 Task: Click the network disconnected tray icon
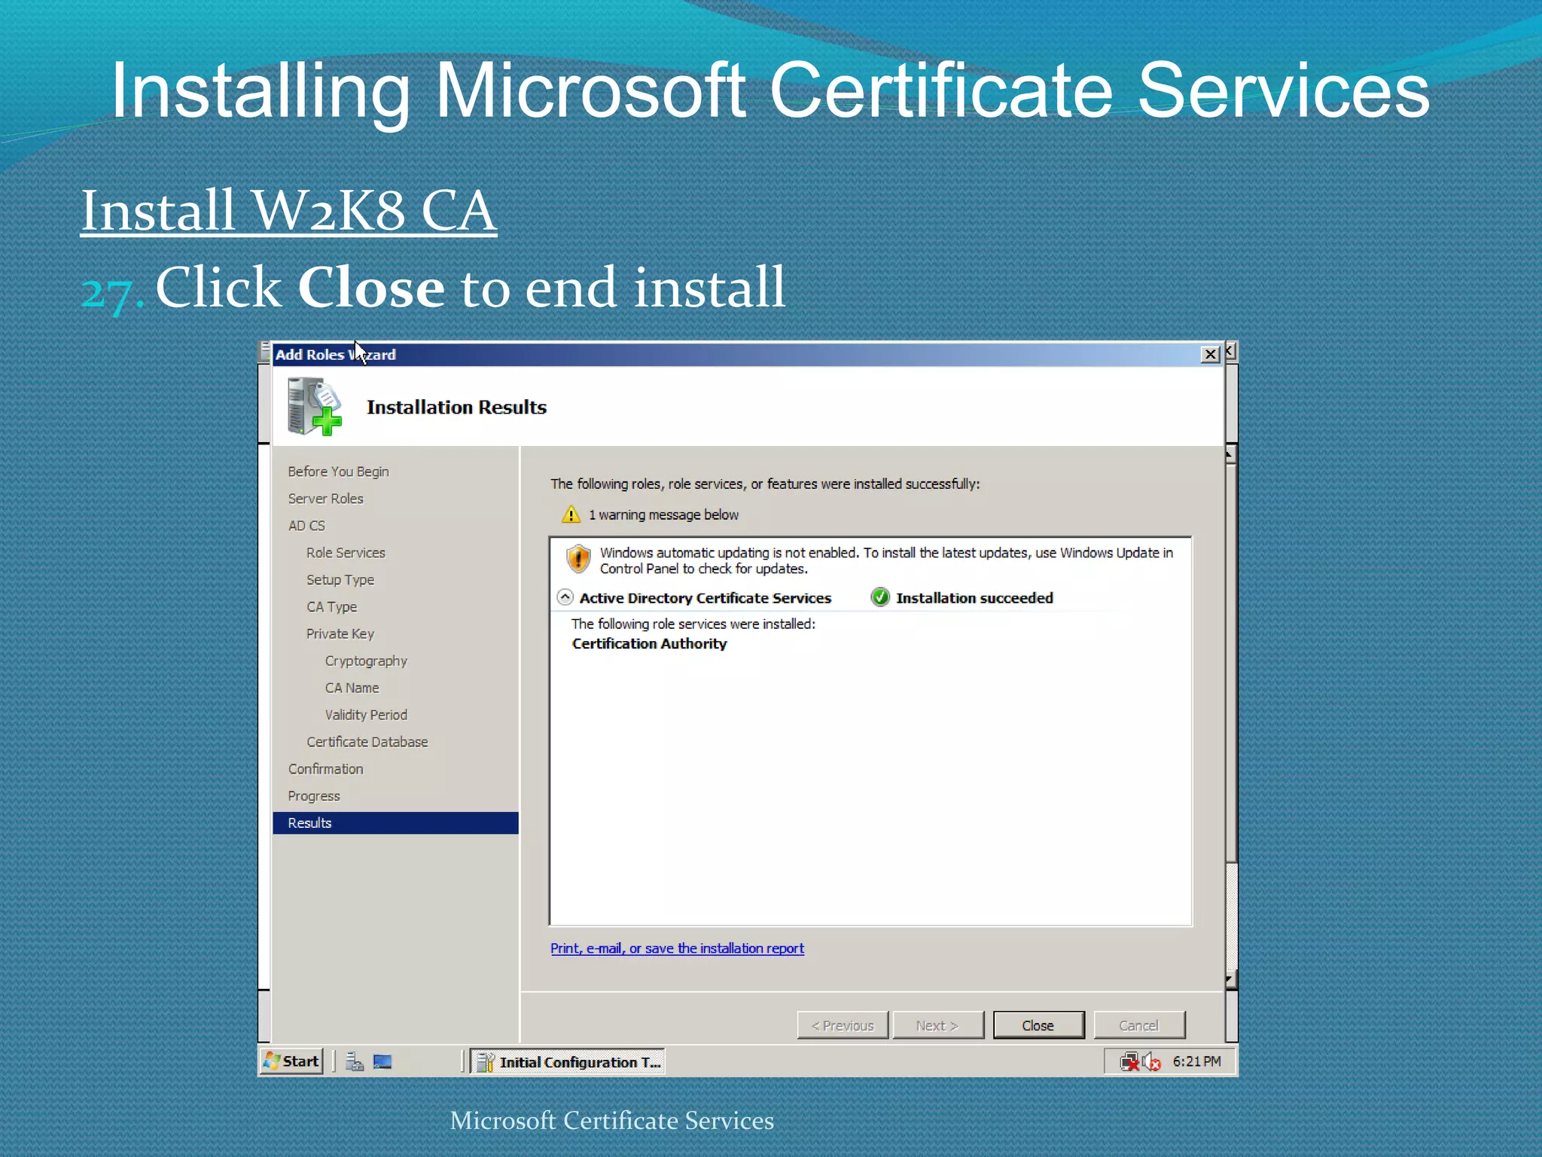[1129, 1062]
